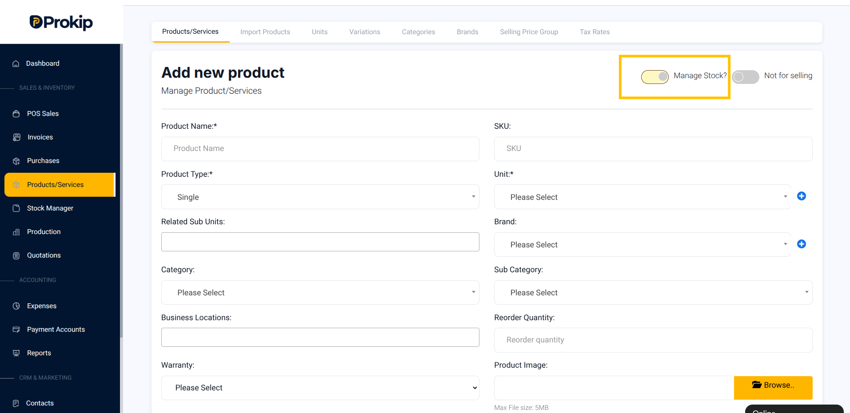Viewport: 850px width, 413px height.
Task: Open the Product Type dropdown
Action: (320, 197)
